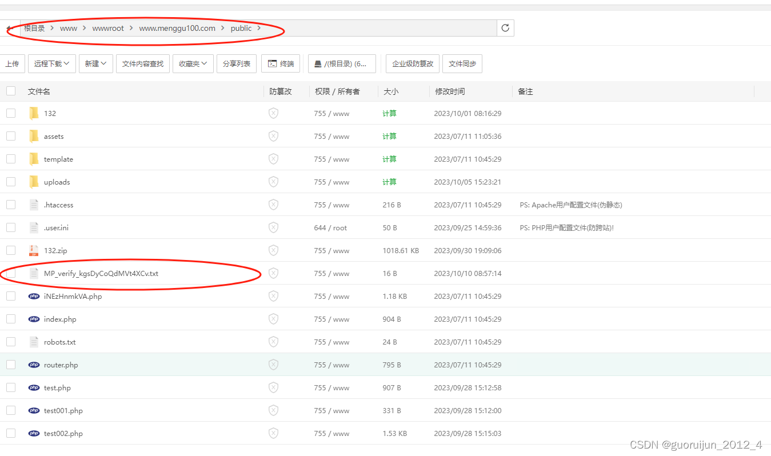
Task: Toggle tamper-proof shield for test.php
Action: (273, 387)
